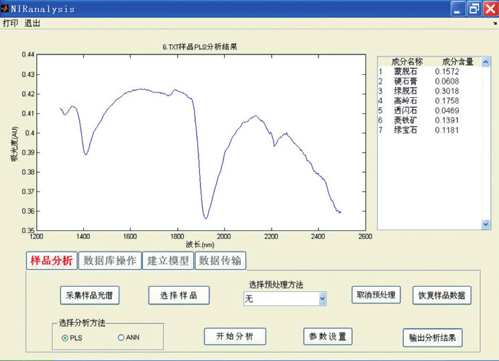Click the 成分含量 column header

pyautogui.click(x=457, y=62)
